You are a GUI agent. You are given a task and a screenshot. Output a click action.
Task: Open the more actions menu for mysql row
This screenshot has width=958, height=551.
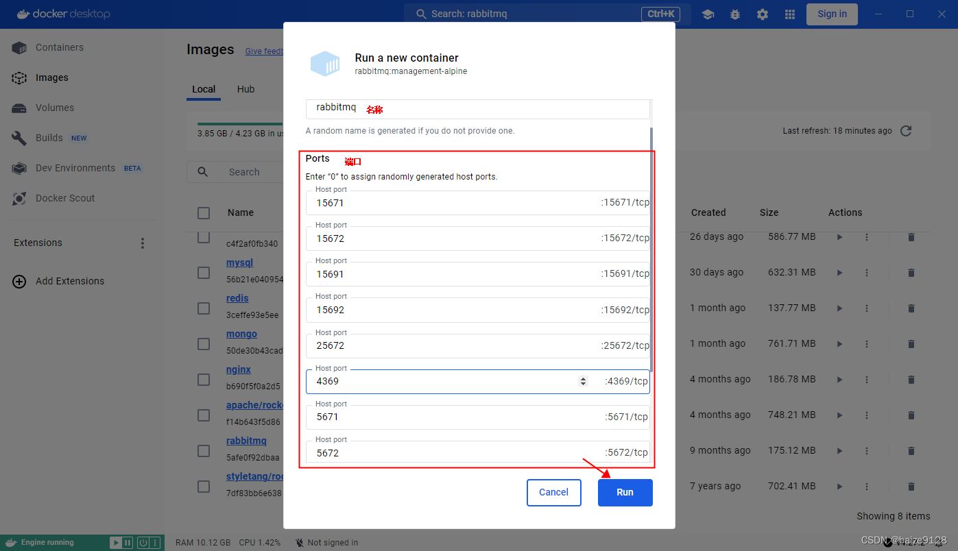867,273
